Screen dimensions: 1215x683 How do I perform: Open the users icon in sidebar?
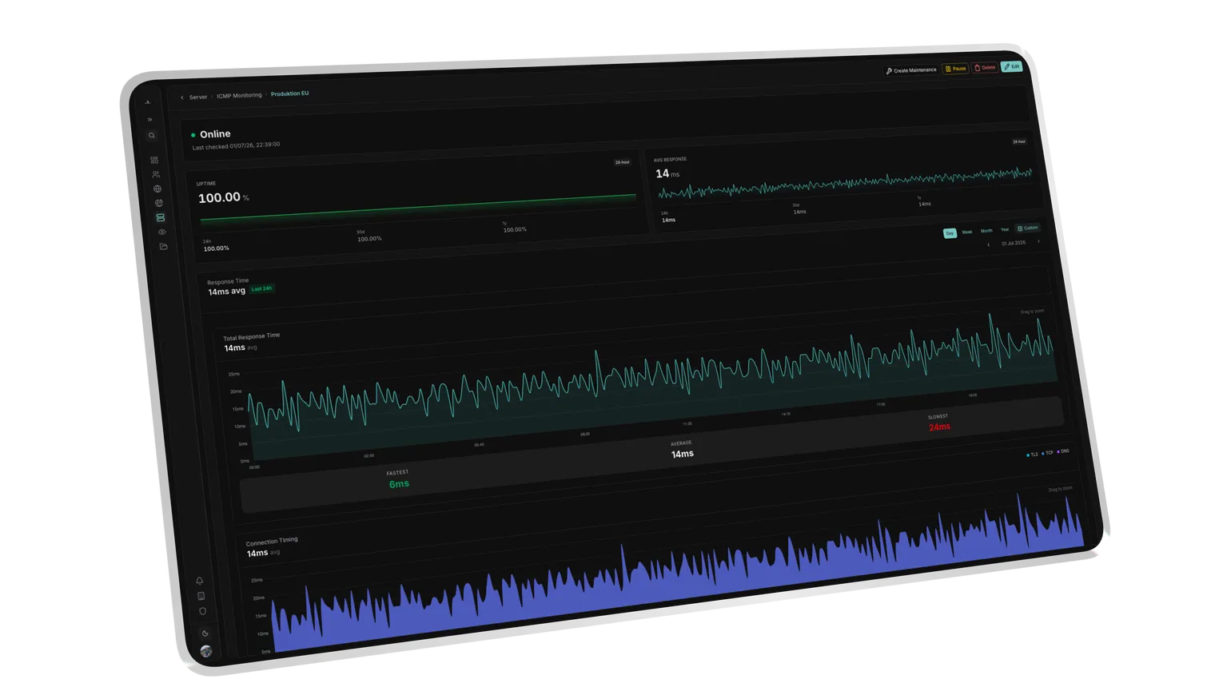[156, 174]
